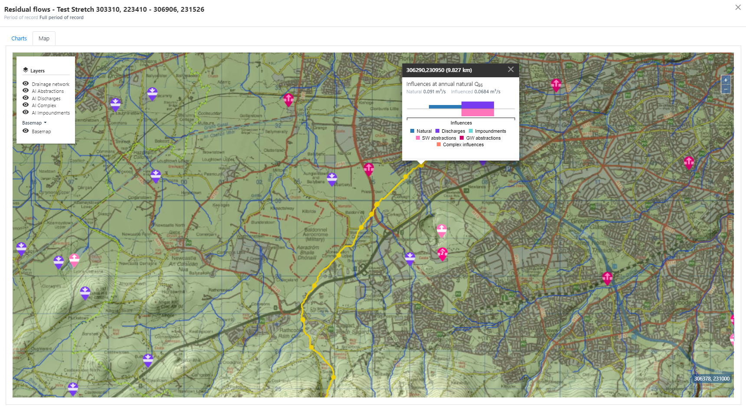Click the map zoom out minus button

[x=726, y=89]
